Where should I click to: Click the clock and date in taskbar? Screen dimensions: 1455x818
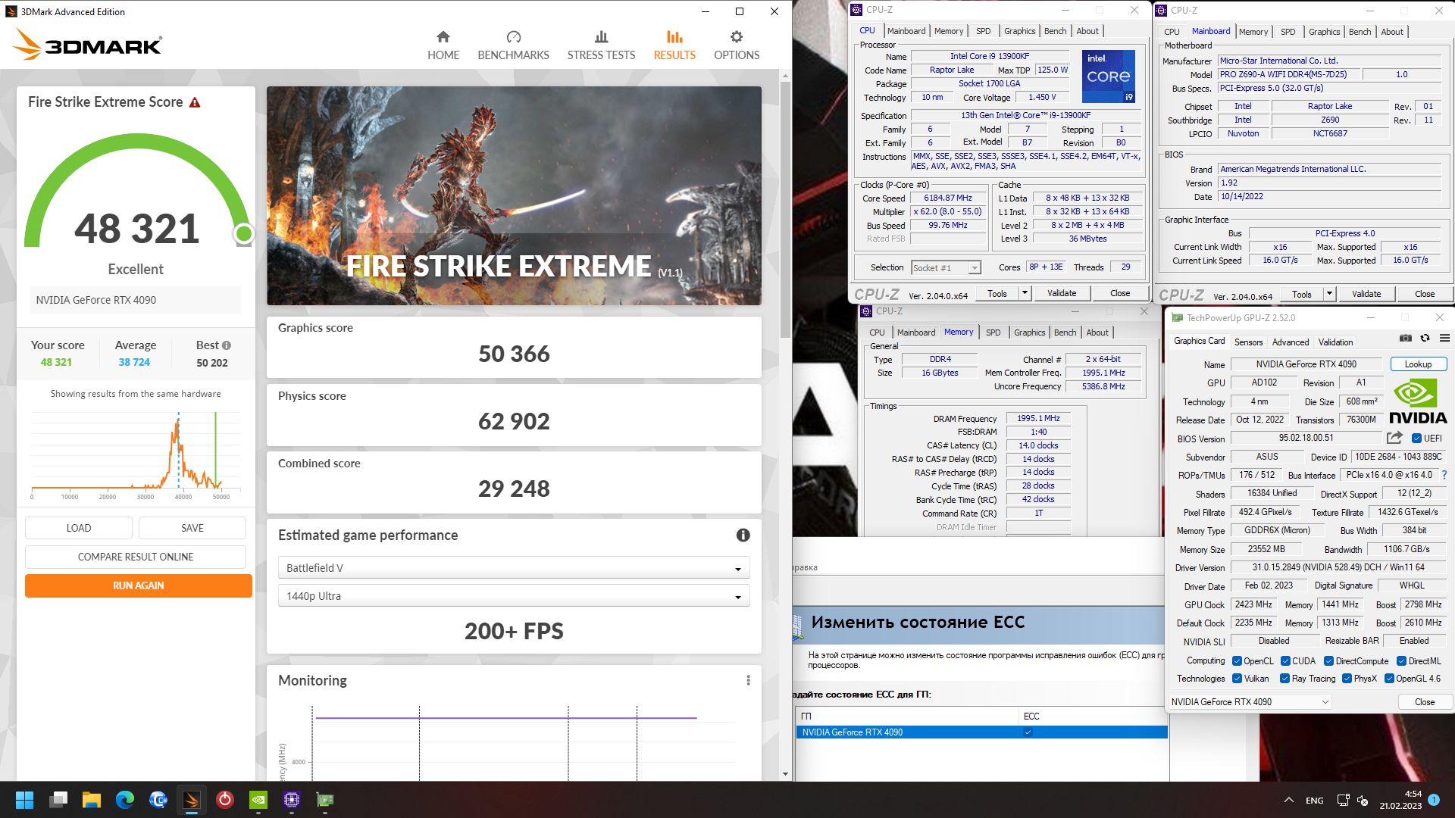coord(1400,800)
